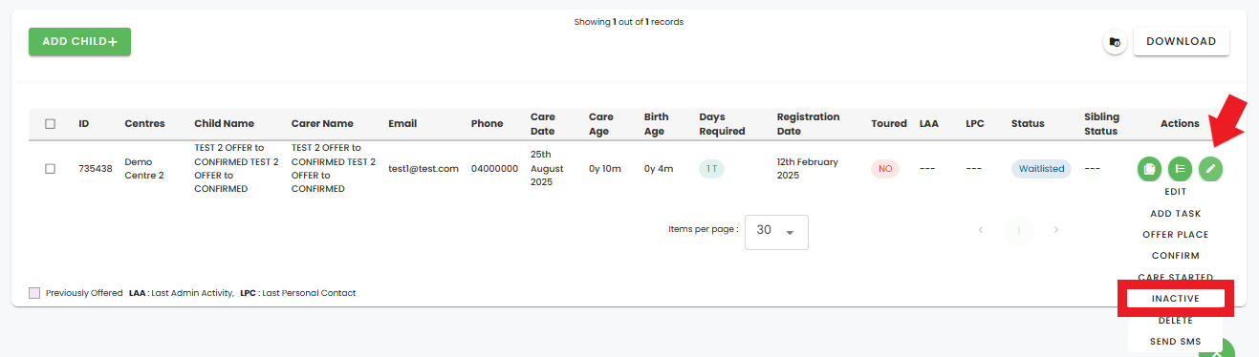Choose Inactive from the actions menu
This screenshot has height=357, width=1259.
pyautogui.click(x=1176, y=299)
